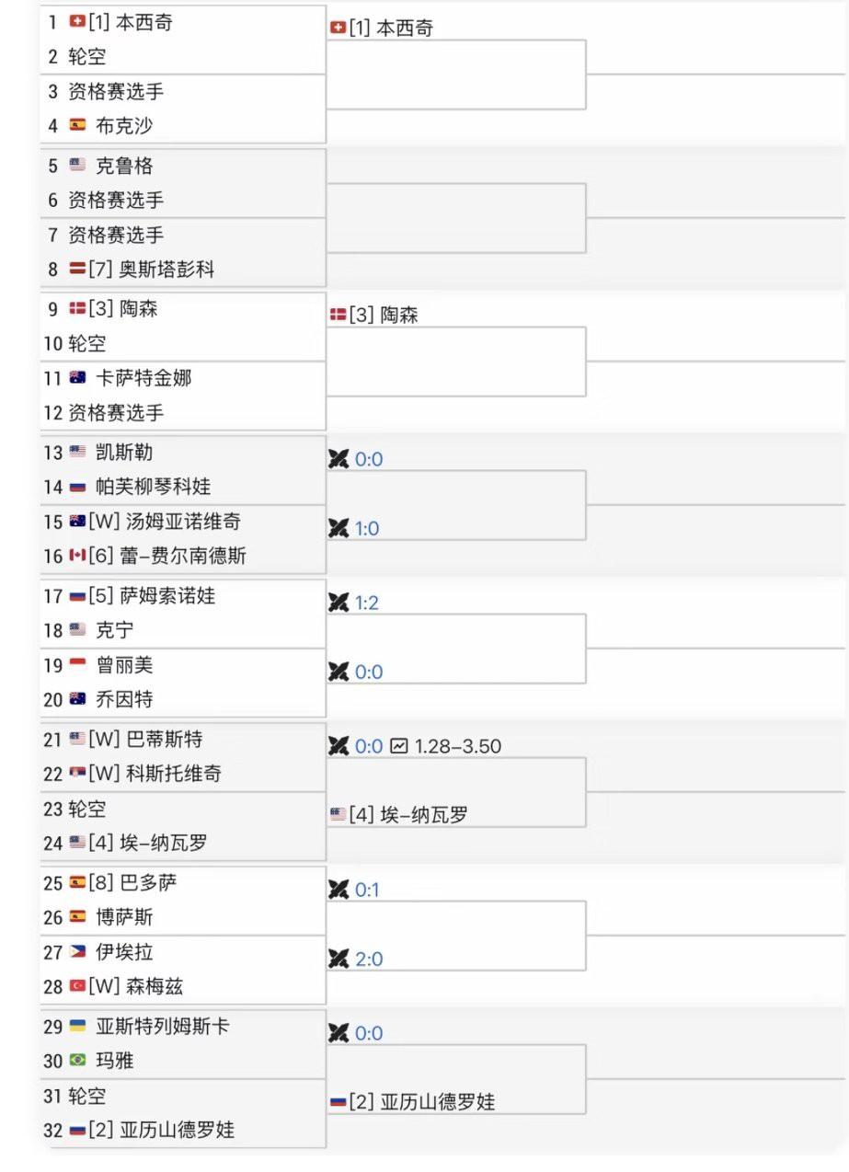Click the Ukraine flag next to 亚斯特列姆斯卡
The width and height of the screenshot is (849, 1172).
coord(77,1026)
